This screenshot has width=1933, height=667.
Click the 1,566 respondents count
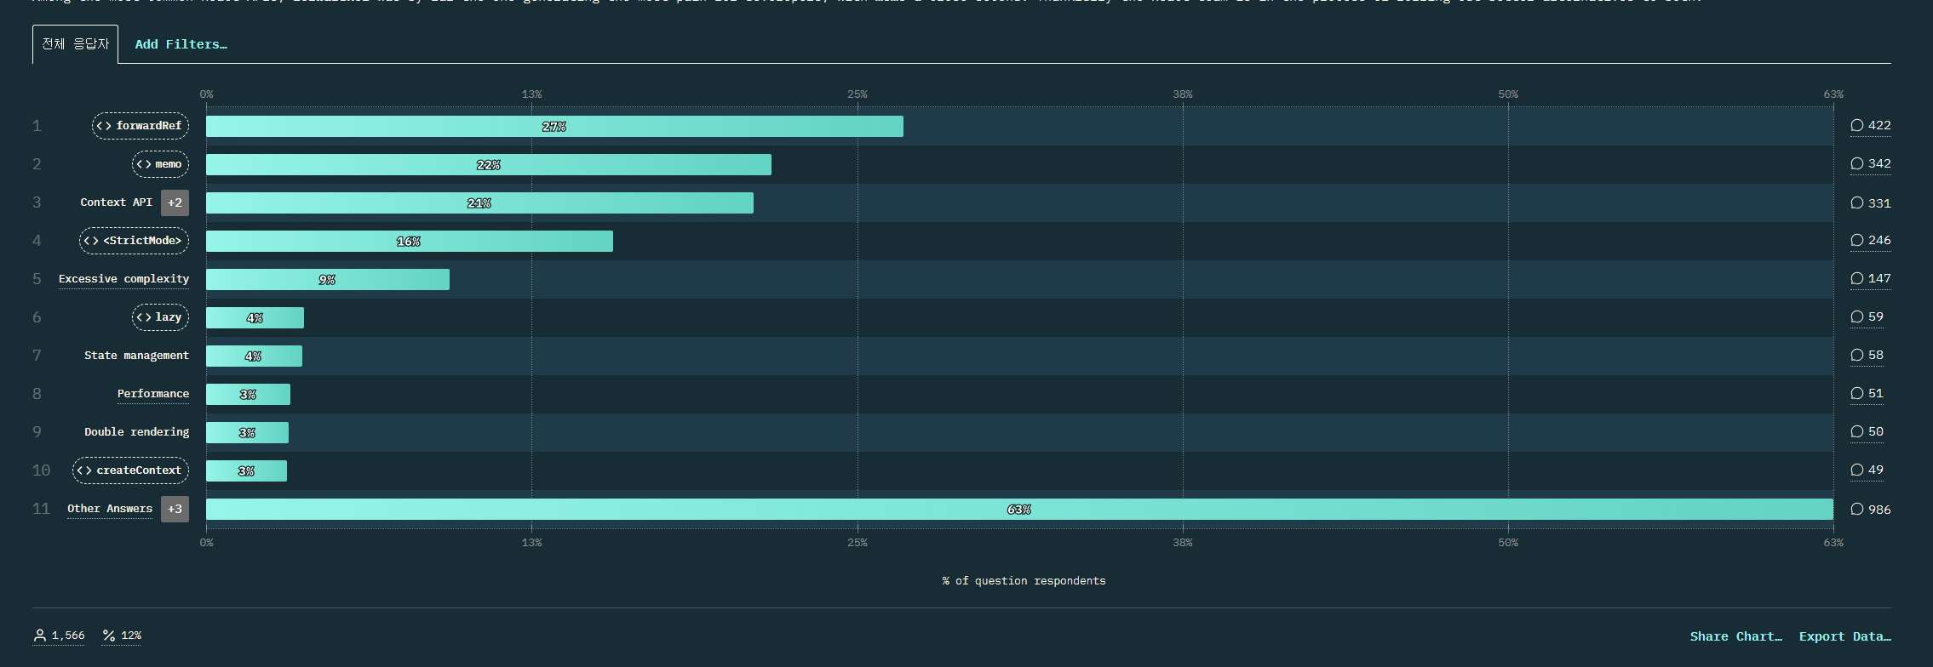pyautogui.click(x=68, y=636)
